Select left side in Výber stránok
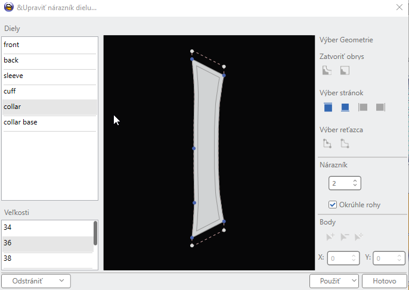The width and height of the screenshot is (409, 290). [x=362, y=107]
